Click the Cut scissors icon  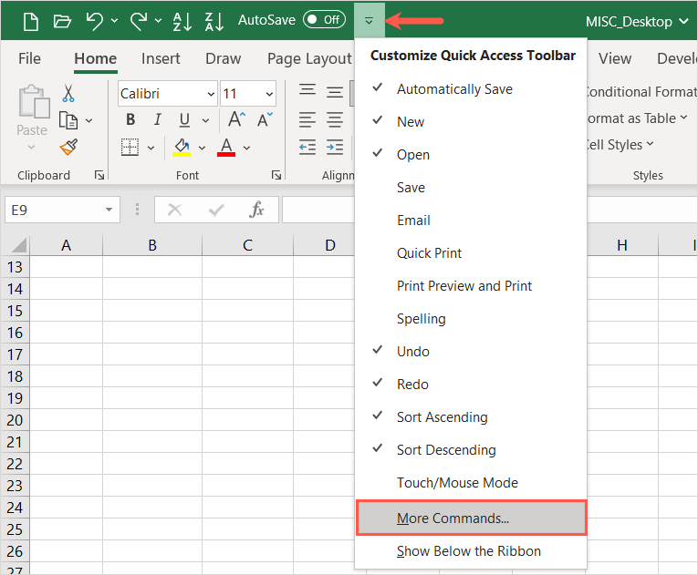pos(68,93)
